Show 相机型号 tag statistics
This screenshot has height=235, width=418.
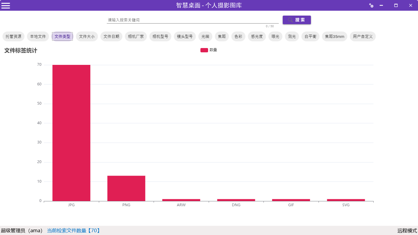coord(160,36)
